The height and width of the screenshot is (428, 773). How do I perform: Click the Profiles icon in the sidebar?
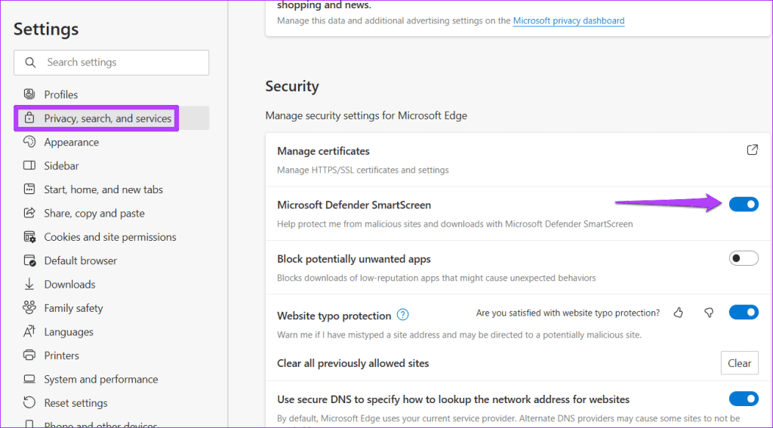pos(29,94)
